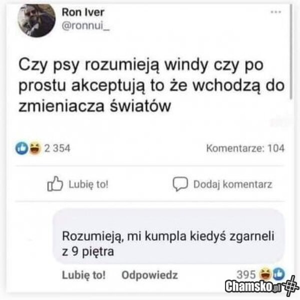
Task: Open the three-dot post options menu
Action: (x=275, y=12)
